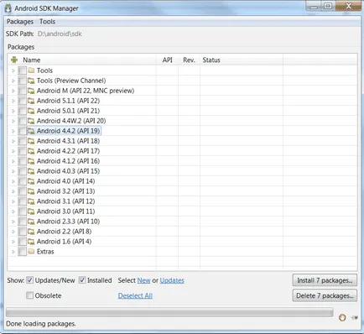
Task: Sort by the API column header
Action: tap(167, 60)
